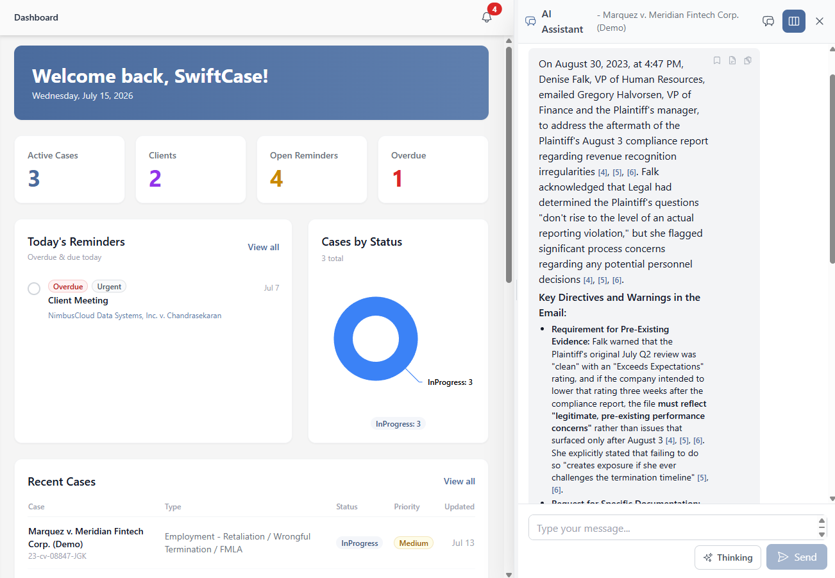The width and height of the screenshot is (835, 578).
Task: Open the Marquez v. Meridian Fintech Corp. case row
Action: tap(251, 543)
